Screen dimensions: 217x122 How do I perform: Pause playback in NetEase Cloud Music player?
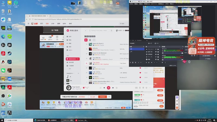point(108,88)
